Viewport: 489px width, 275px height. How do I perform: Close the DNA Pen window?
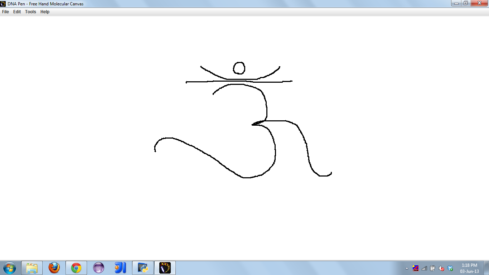(479, 3)
